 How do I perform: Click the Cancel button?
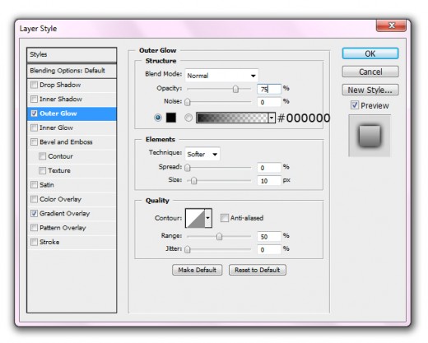tap(370, 72)
